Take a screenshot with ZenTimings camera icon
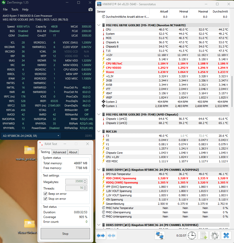This screenshot has height=243, width=234. click(91, 9)
